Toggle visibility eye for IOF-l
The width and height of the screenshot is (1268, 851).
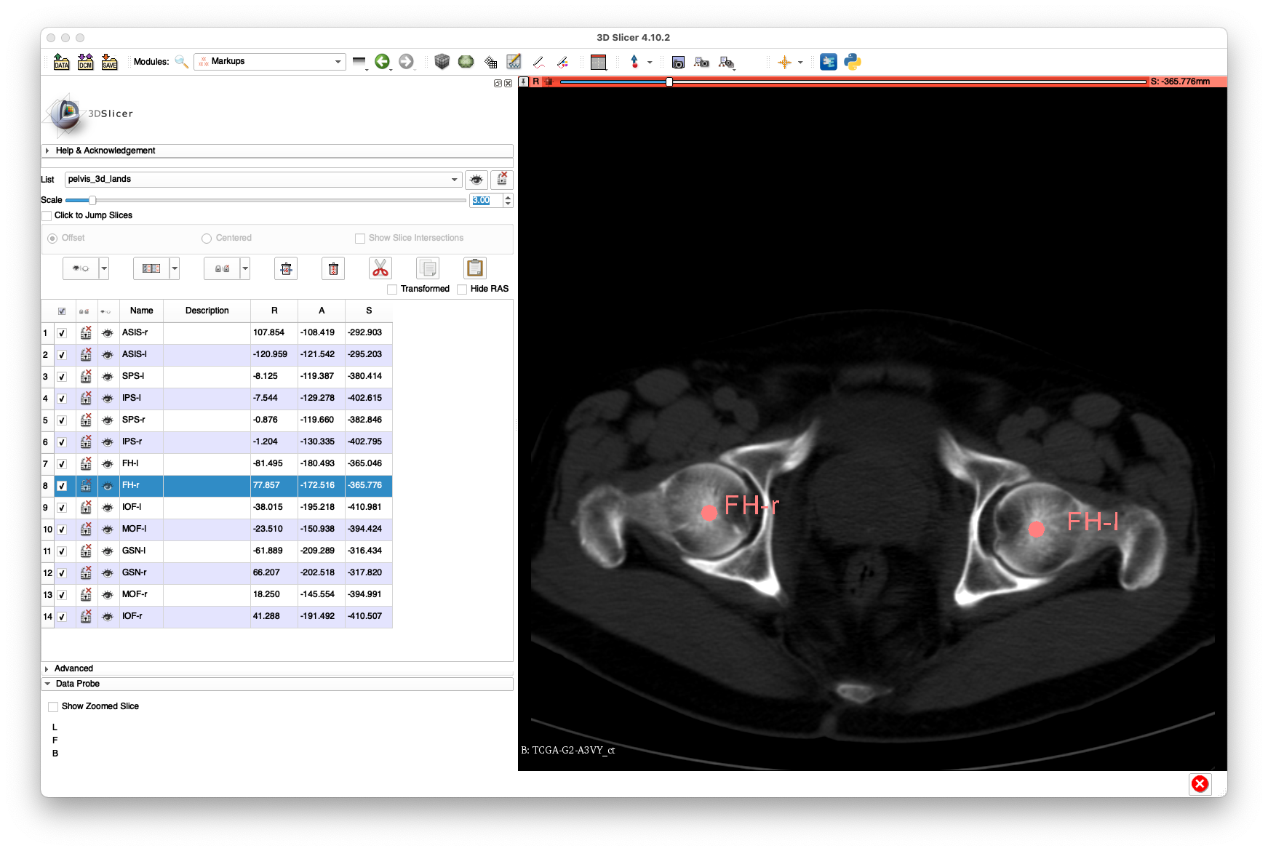coord(108,507)
